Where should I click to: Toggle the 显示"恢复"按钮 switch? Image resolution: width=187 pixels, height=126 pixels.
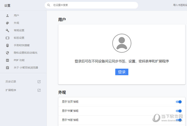[x=179, y=111]
